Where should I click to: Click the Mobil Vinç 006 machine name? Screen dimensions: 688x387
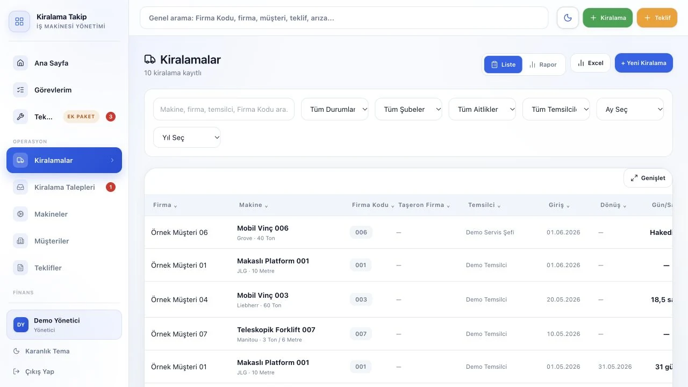[263, 228]
